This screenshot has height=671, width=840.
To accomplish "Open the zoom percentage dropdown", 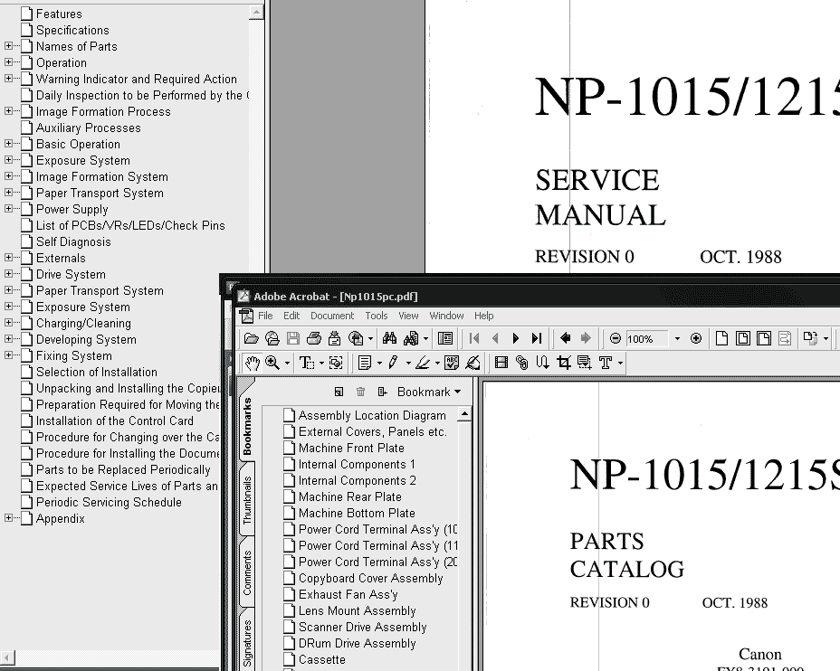I will coord(677,339).
